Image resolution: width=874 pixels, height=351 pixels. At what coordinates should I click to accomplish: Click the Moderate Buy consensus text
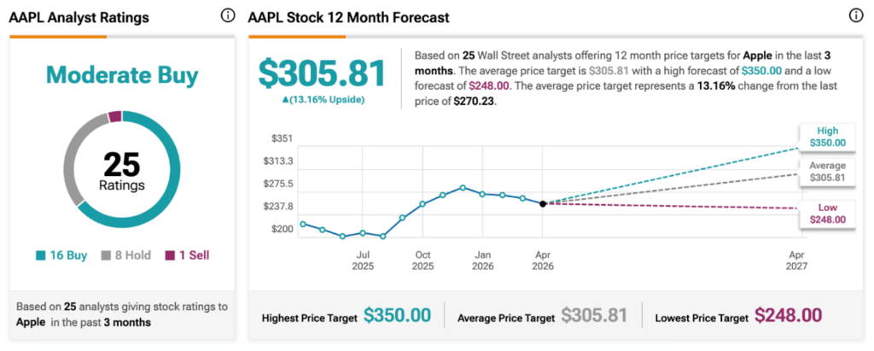pos(121,75)
